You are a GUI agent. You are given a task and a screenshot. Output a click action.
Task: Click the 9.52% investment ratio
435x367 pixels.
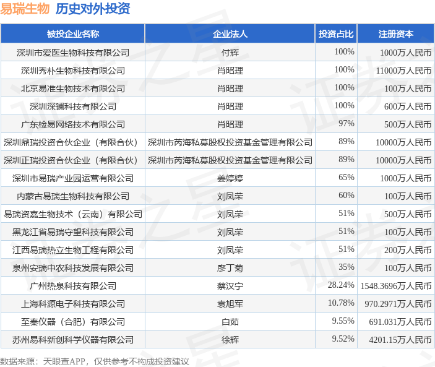343,339
